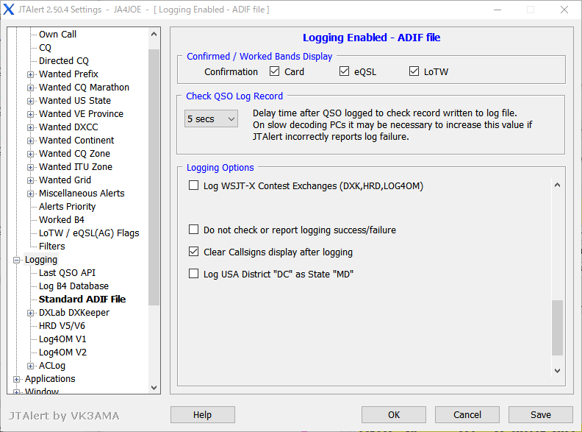
Task: Uncheck the eQSL confirmation checkbox
Action: [344, 72]
